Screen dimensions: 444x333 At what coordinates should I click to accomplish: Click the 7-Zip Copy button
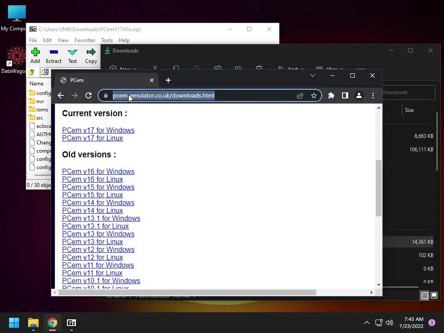click(91, 55)
